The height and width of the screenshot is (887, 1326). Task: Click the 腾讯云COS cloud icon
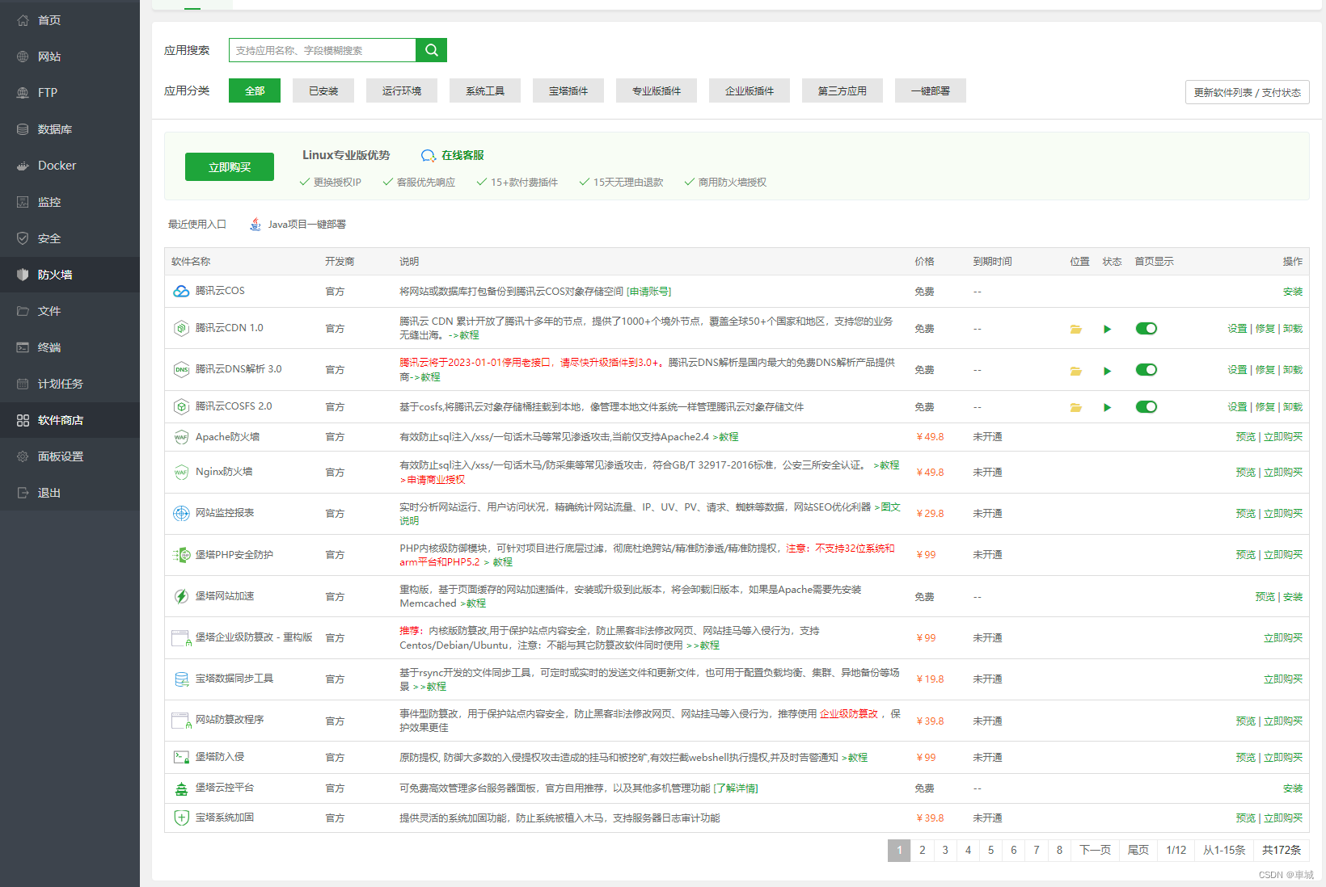pyautogui.click(x=181, y=291)
